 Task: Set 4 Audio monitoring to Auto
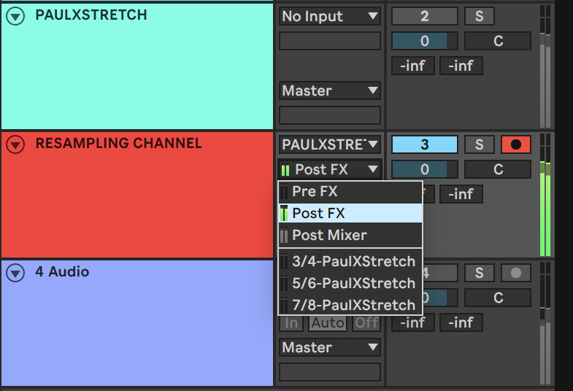coord(328,322)
